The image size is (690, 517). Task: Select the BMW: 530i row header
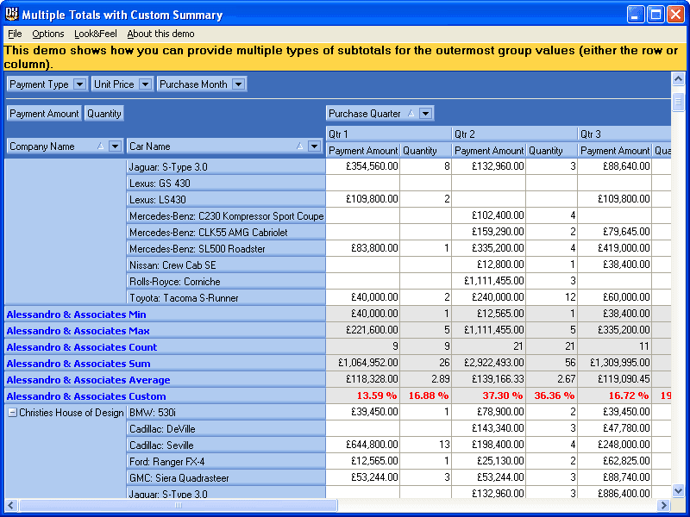pyautogui.click(x=226, y=413)
